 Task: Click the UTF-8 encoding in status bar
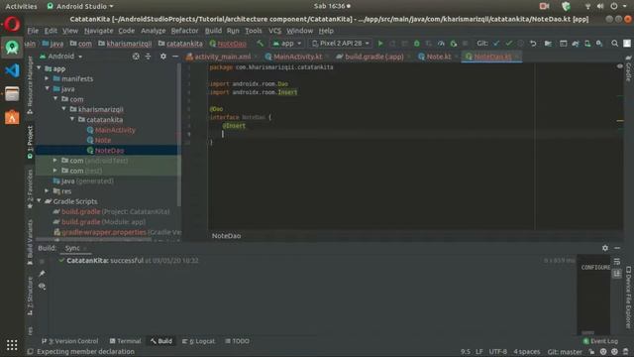497,352
